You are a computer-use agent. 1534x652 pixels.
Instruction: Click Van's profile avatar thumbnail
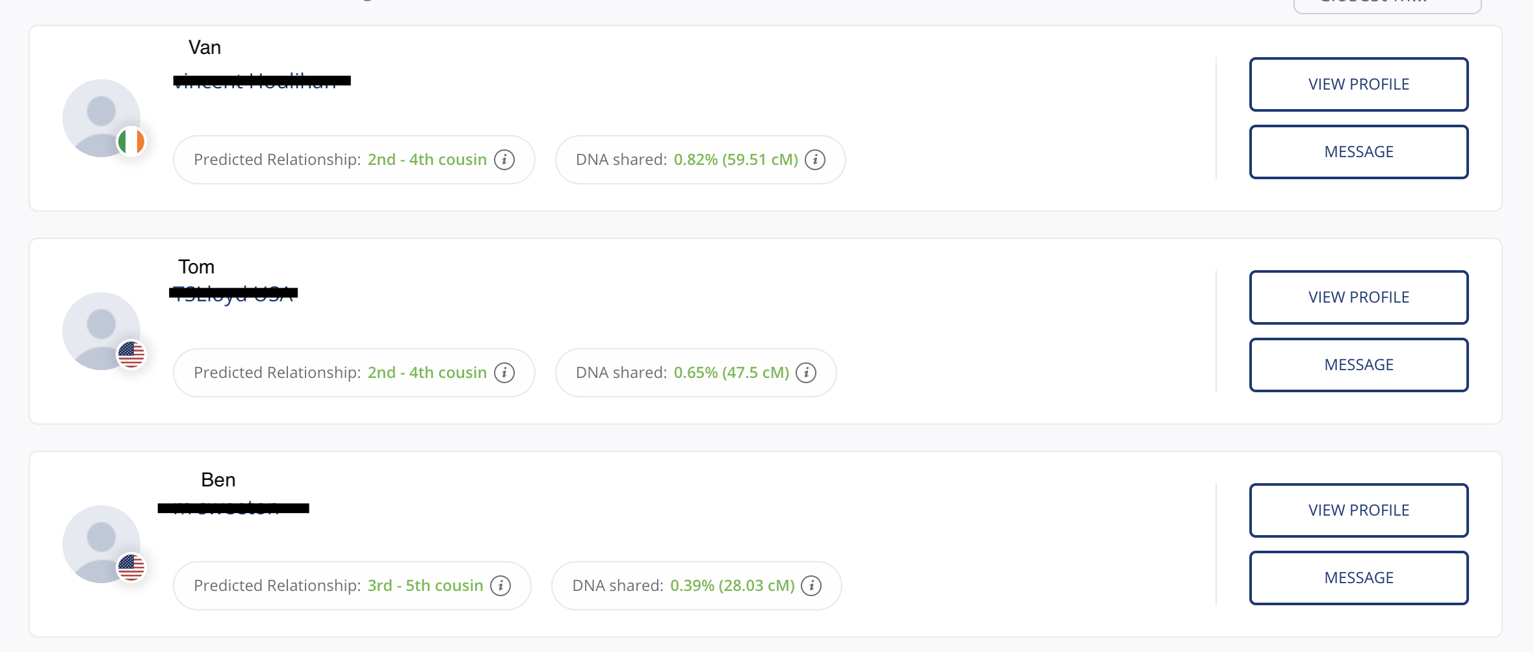101,118
